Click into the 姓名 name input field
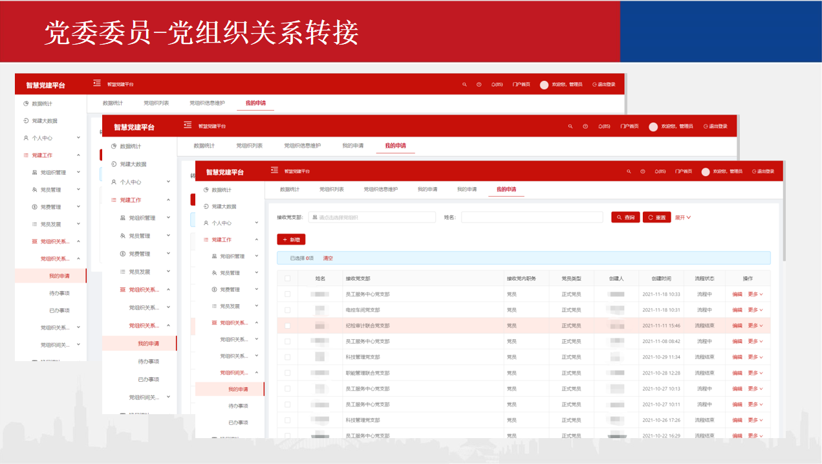The width and height of the screenshot is (822, 464). (x=532, y=217)
